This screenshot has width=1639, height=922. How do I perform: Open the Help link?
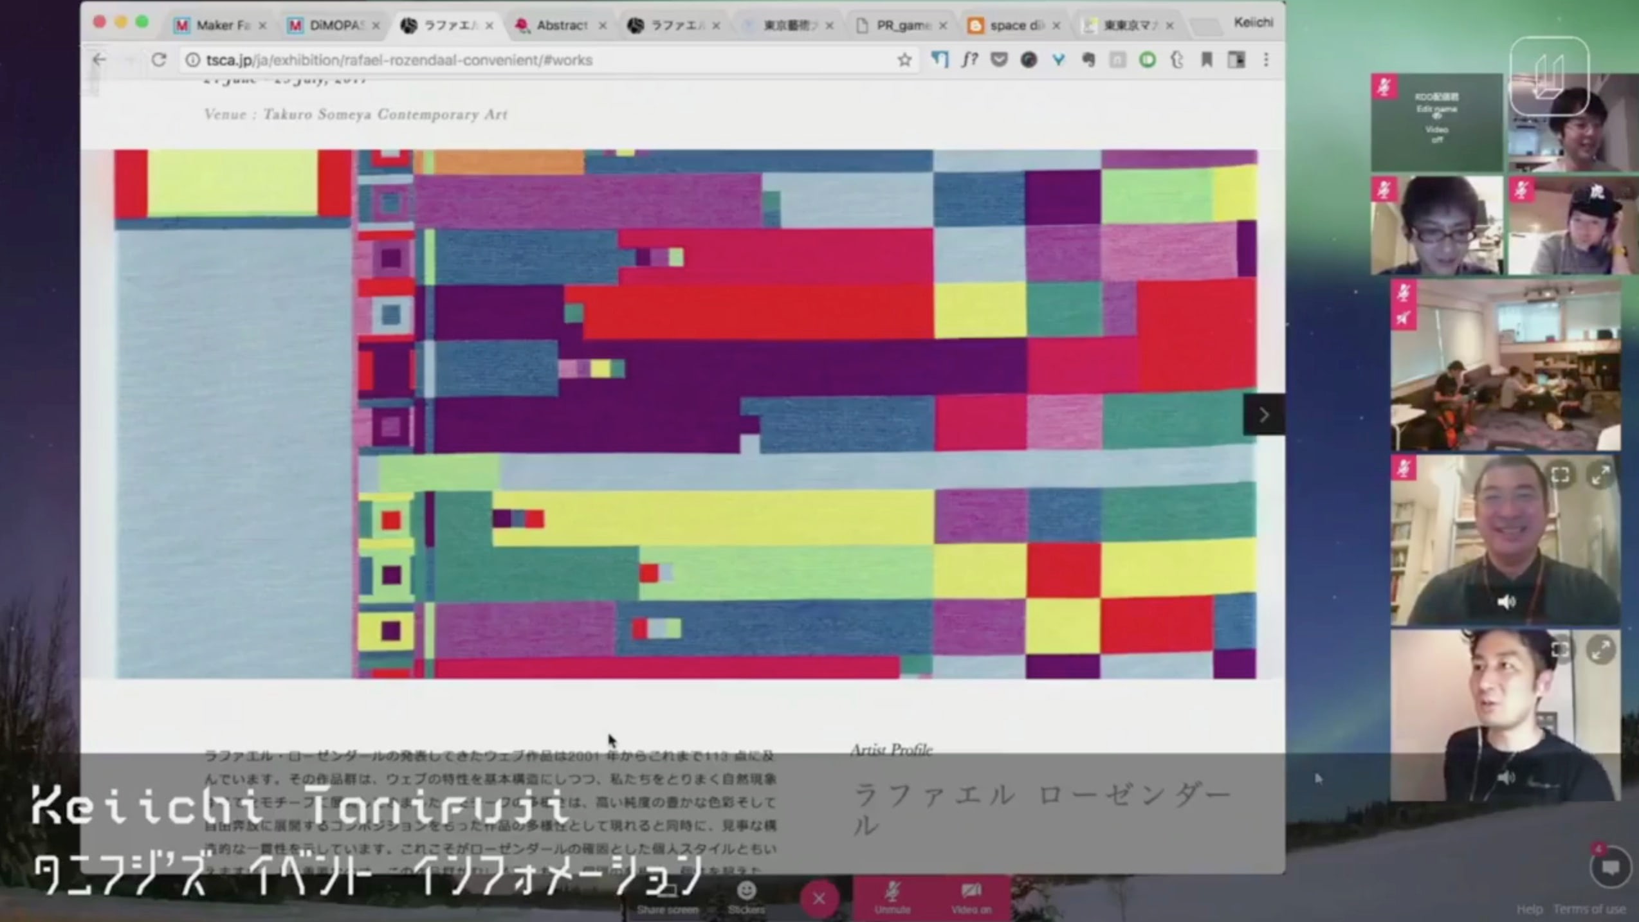coord(1529,909)
